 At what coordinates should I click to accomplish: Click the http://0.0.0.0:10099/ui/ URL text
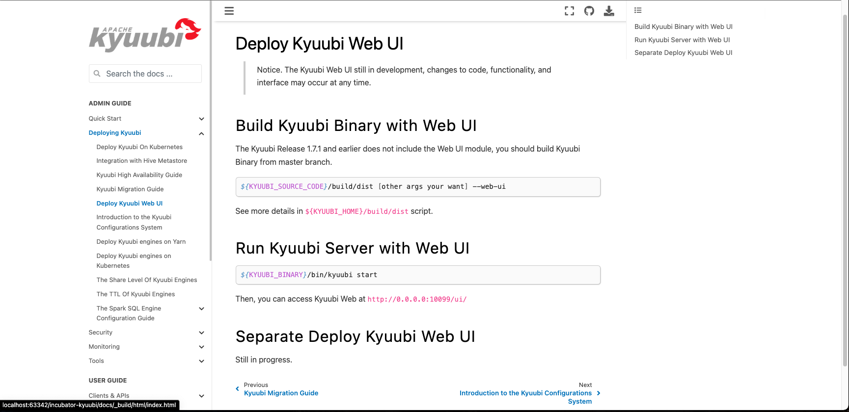pos(417,299)
